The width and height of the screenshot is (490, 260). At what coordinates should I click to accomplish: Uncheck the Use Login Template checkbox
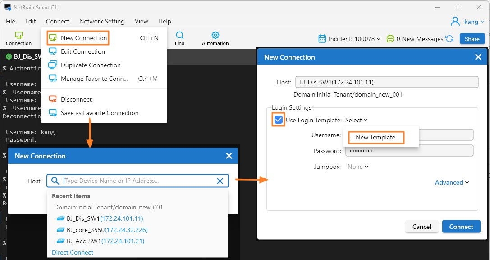click(x=279, y=120)
